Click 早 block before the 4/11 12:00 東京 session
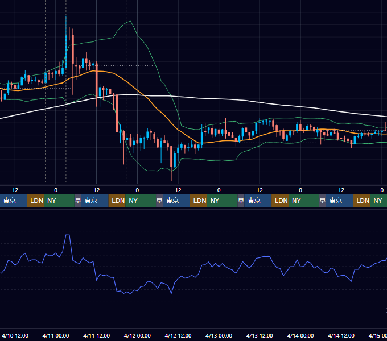The image size is (387, 341). tap(78, 201)
